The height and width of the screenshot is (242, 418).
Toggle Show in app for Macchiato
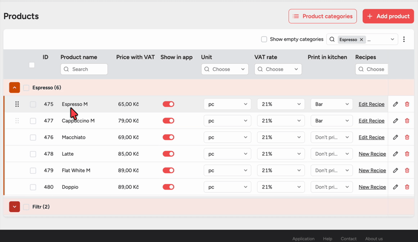[x=168, y=137]
